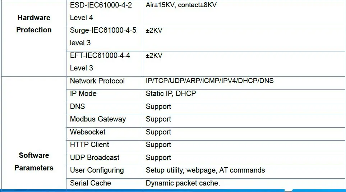Image resolution: width=346 pixels, height=192 pixels.
Task: Click the DNS row label
Action: click(x=78, y=106)
